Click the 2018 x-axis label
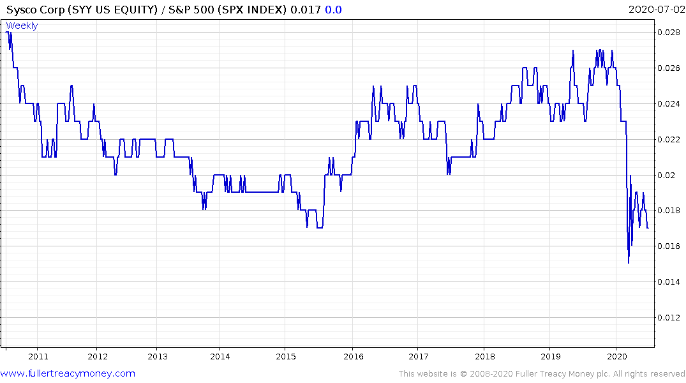Screen dimensions: 686x383 pyautogui.click(x=485, y=356)
